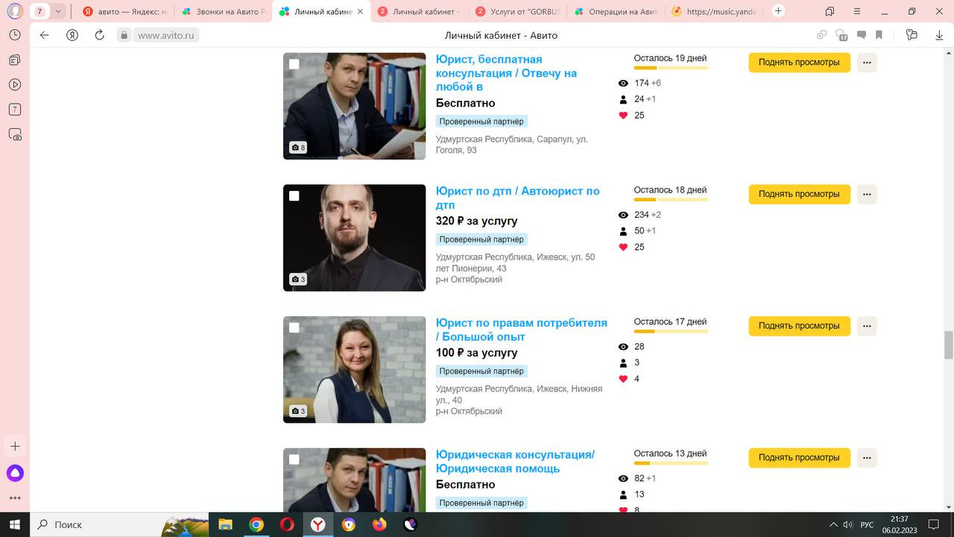The image size is (954, 537).
Task: Click the 17 days remaining progress bar
Action: tap(671, 331)
